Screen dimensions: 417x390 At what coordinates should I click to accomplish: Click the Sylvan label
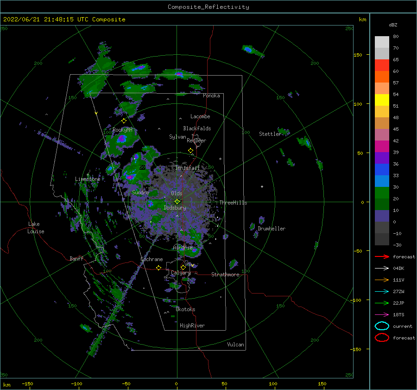pyautogui.click(x=177, y=137)
